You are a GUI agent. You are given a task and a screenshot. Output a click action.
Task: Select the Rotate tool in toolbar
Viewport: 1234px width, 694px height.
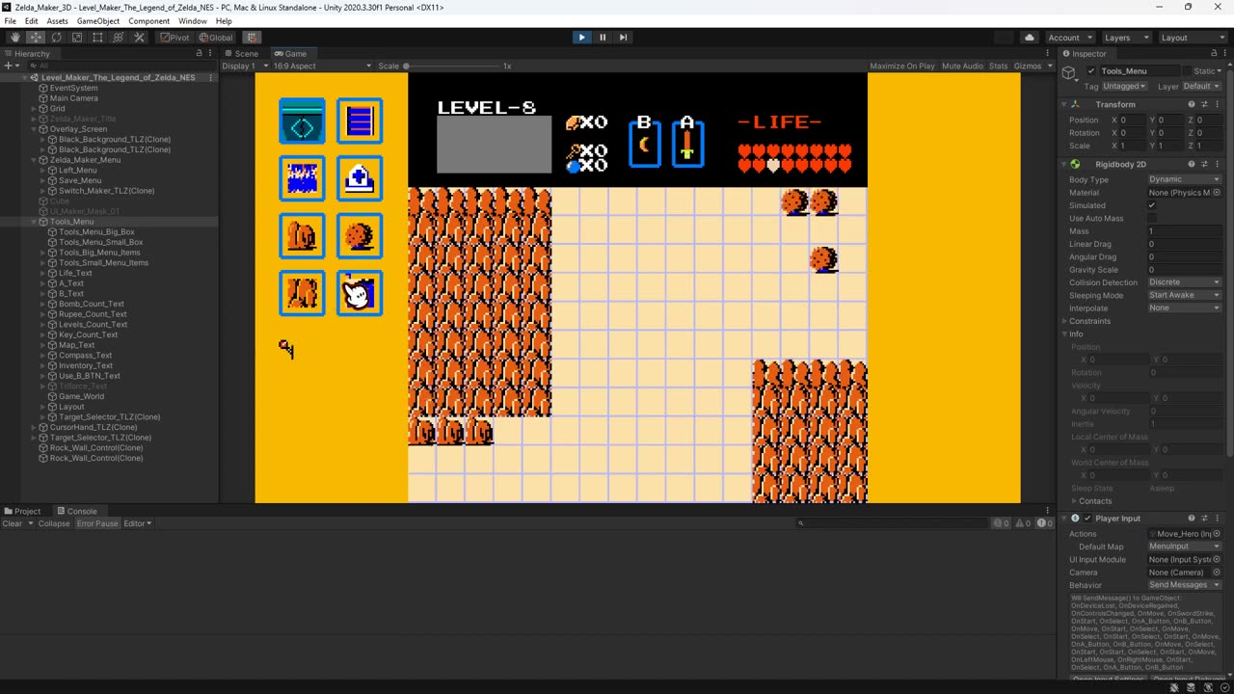(x=56, y=38)
